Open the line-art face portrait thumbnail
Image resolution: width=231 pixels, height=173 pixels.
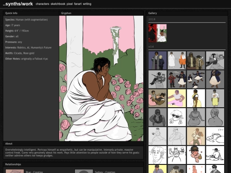pyautogui.click(x=157, y=155)
